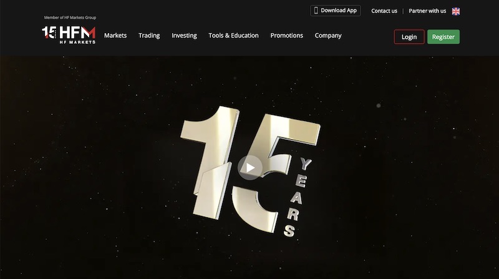Follow the Partner with us link
Image resolution: width=499 pixels, height=279 pixels.
[x=427, y=11]
